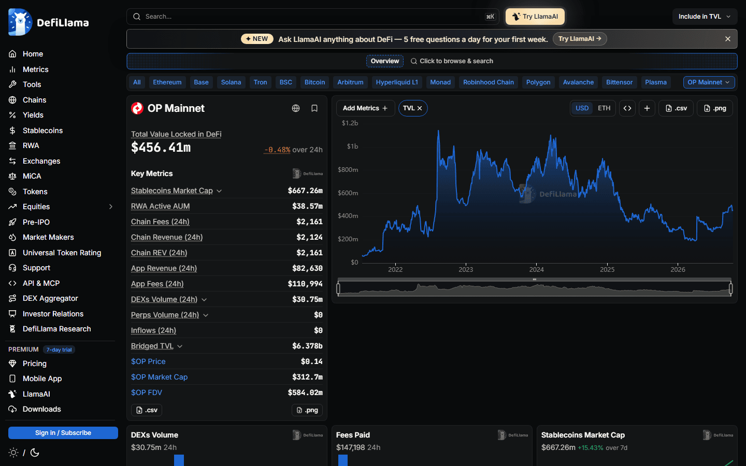
Task: Open DefiLlama Research link
Action: tap(57, 329)
